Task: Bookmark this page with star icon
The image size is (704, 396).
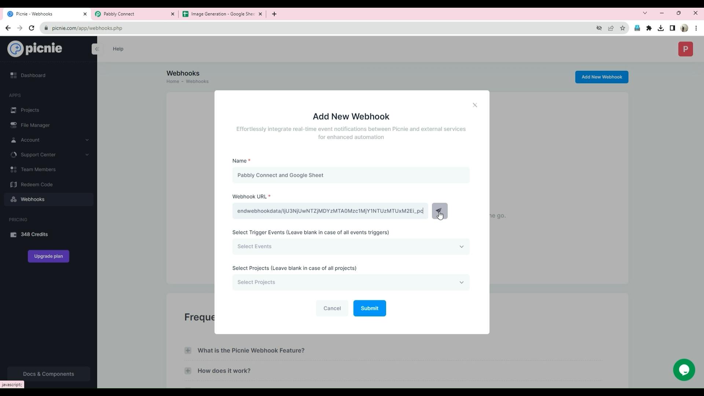Action: pyautogui.click(x=623, y=28)
